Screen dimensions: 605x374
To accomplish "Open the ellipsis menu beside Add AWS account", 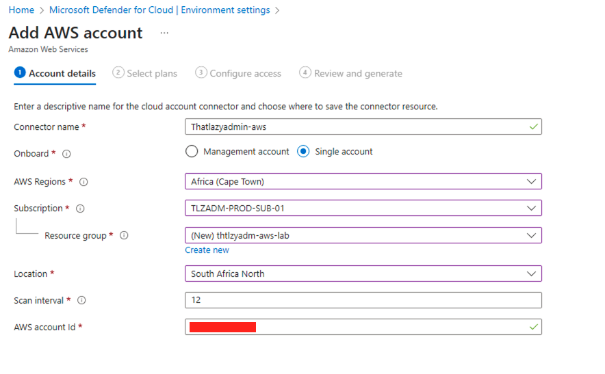I will 164,33.
